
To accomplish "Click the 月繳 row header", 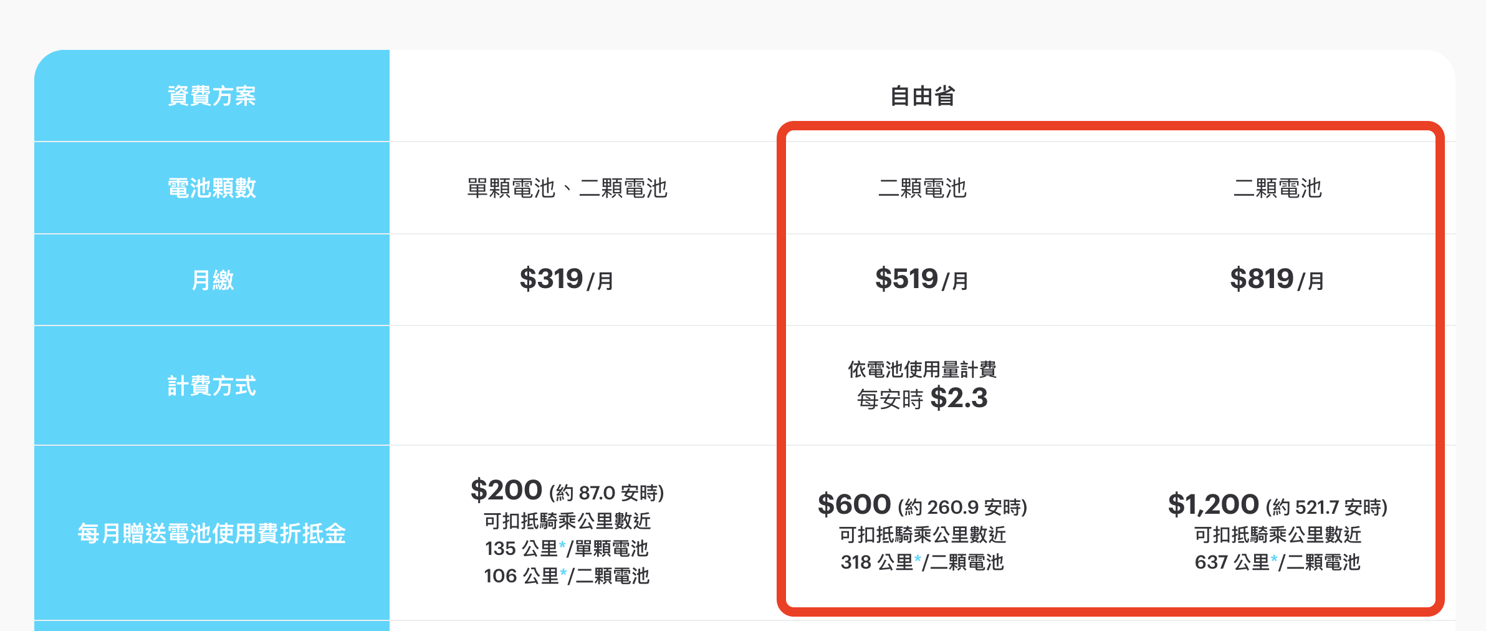I will 211,280.
